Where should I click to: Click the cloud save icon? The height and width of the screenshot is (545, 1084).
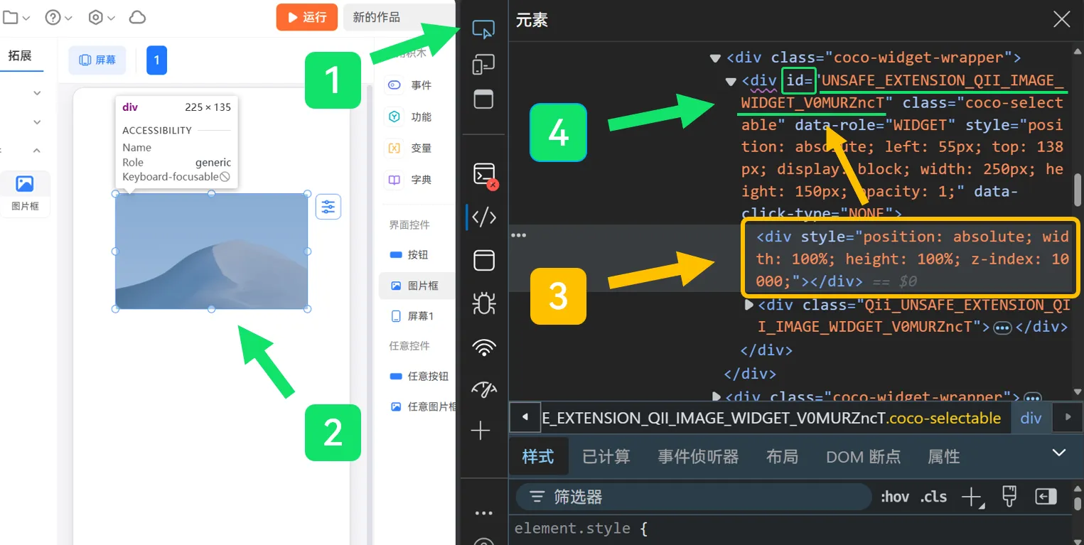click(x=137, y=18)
